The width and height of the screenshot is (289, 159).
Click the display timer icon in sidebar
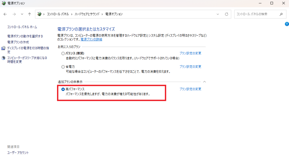(3, 48)
